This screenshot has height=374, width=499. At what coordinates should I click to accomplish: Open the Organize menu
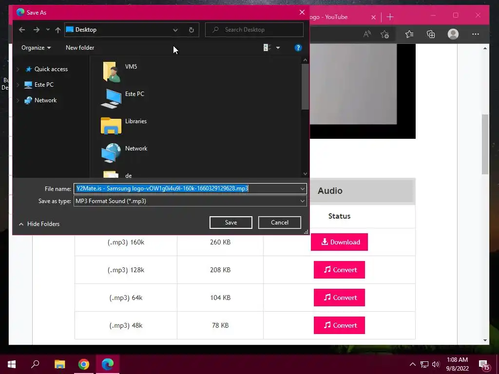click(36, 48)
